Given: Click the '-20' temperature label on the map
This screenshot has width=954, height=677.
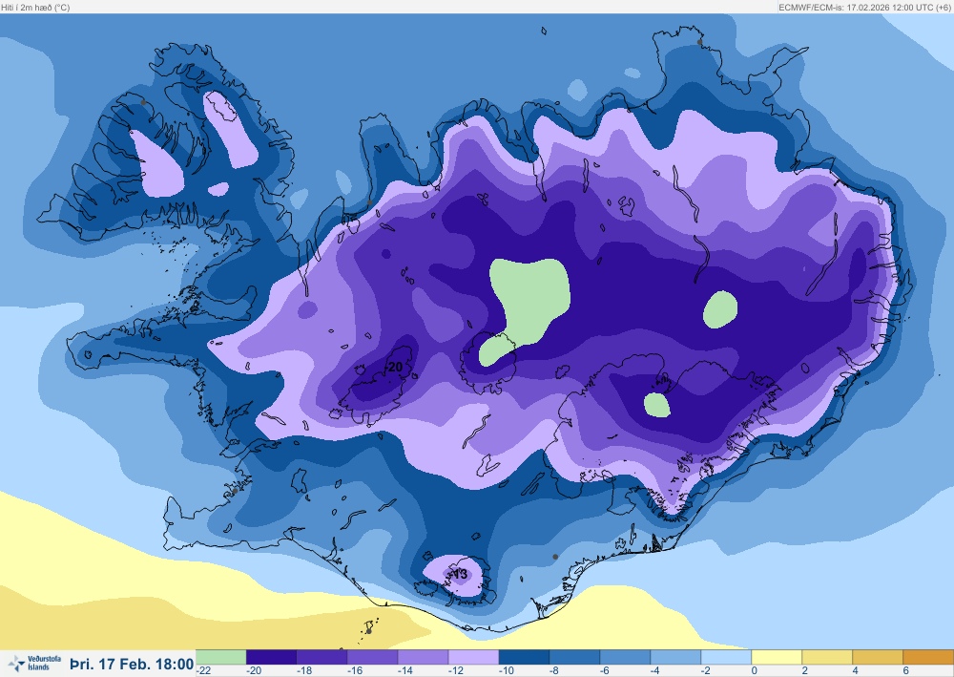Looking at the screenshot, I should [394, 367].
